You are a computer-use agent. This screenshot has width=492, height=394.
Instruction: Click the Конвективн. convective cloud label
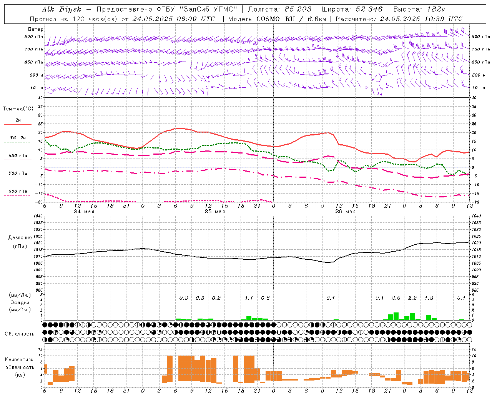tap(20, 360)
